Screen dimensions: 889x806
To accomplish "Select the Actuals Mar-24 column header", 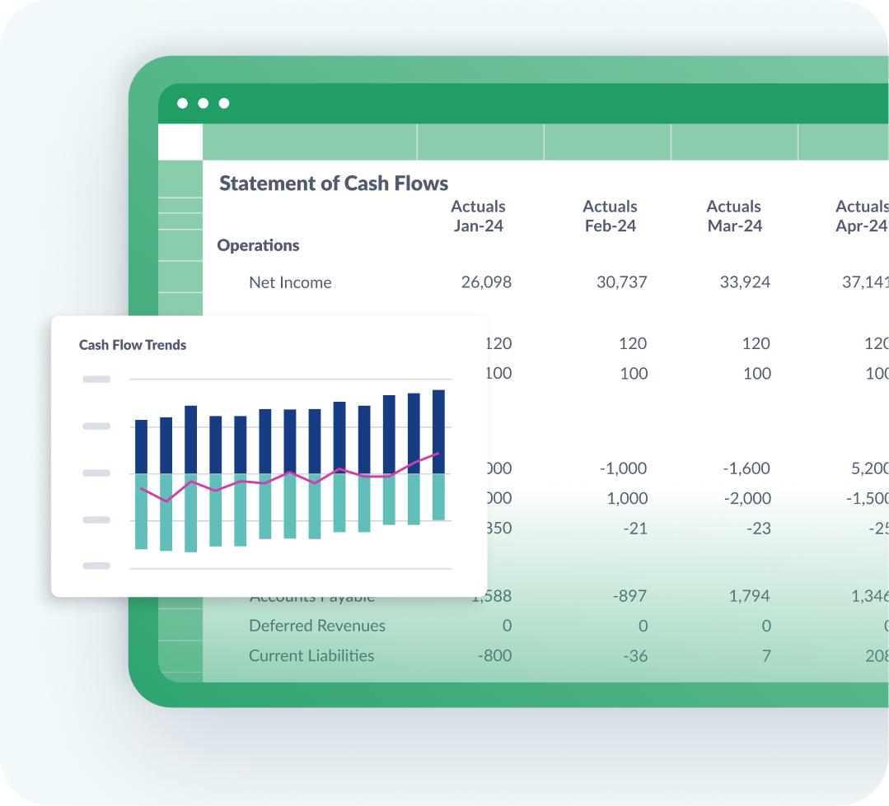I will click(x=734, y=216).
